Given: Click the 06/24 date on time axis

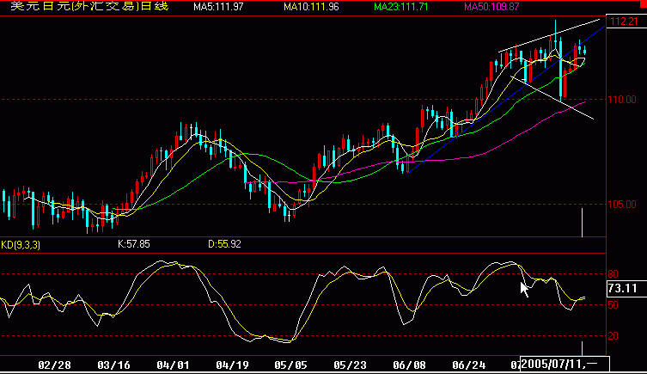Looking at the screenshot, I should point(469,365).
